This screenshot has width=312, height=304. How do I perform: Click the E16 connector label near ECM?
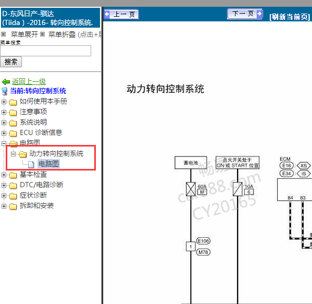pos(286,165)
